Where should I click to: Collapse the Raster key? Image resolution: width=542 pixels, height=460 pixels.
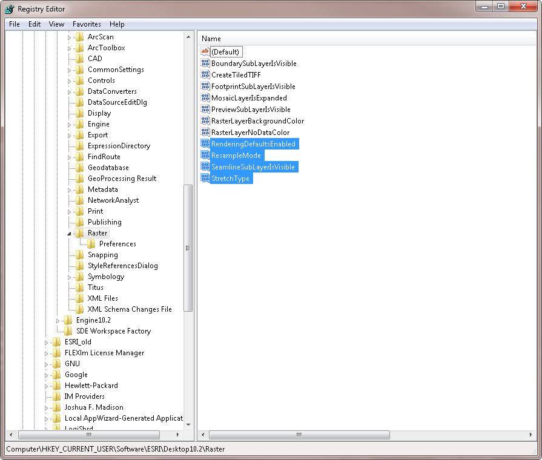click(69, 234)
